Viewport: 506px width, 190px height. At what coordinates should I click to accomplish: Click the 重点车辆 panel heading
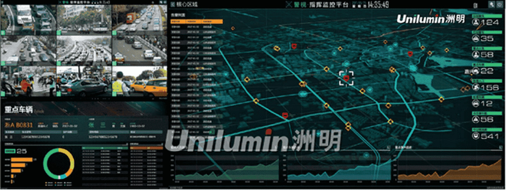point(19,109)
